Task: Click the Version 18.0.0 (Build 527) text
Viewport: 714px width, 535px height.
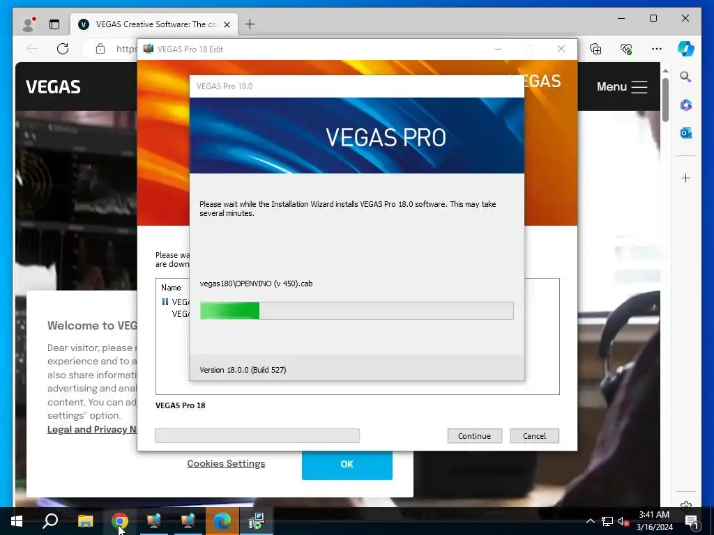Action: pyautogui.click(x=243, y=370)
